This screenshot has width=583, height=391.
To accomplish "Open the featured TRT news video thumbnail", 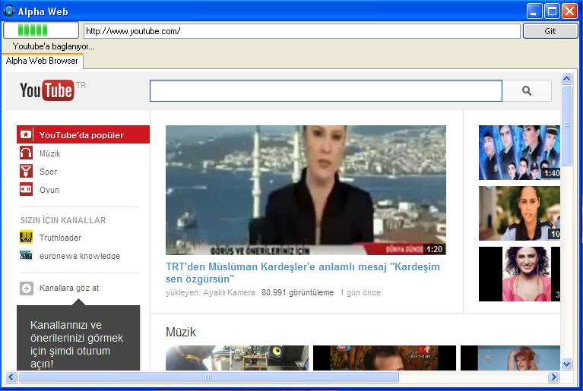I will tap(306, 190).
